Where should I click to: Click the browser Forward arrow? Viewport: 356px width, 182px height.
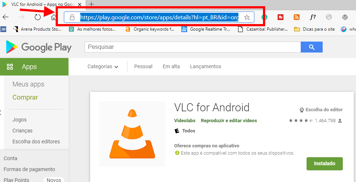pyautogui.click(x=21, y=17)
